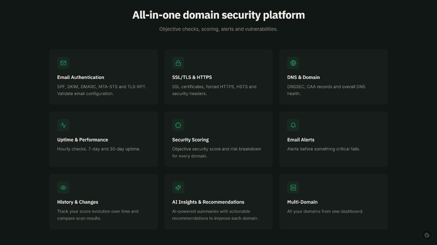This screenshot has height=245, width=437.
Task: Click the globe icon for DNS & Domain
Action: tap(293, 63)
